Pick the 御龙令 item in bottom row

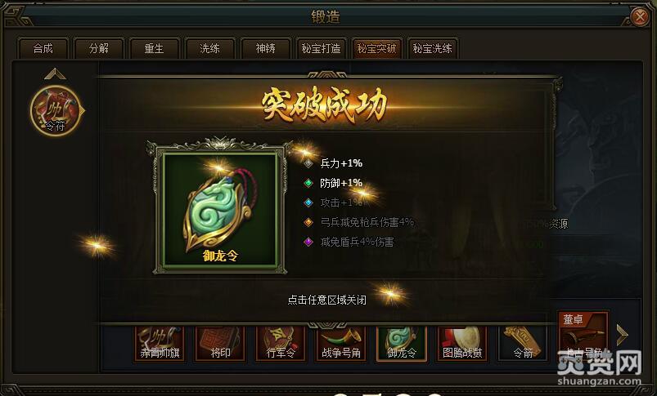(402, 344)
